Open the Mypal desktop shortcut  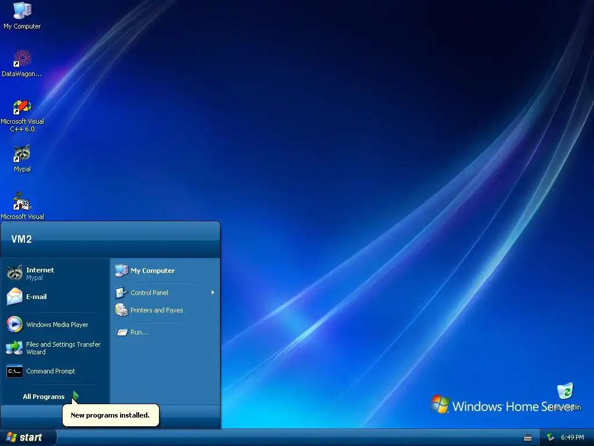(22, 159)
